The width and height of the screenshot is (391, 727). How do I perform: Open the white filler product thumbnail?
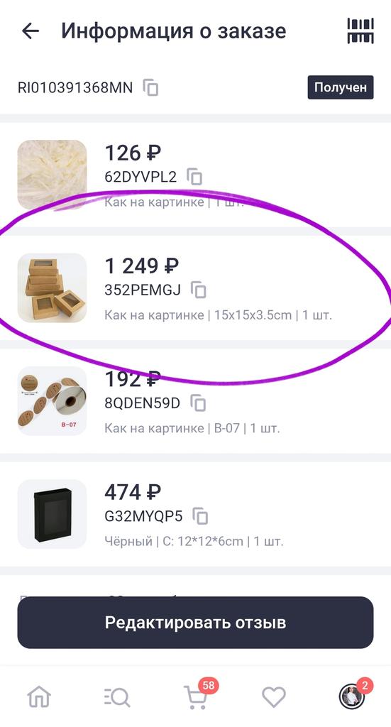pos(52,175)
